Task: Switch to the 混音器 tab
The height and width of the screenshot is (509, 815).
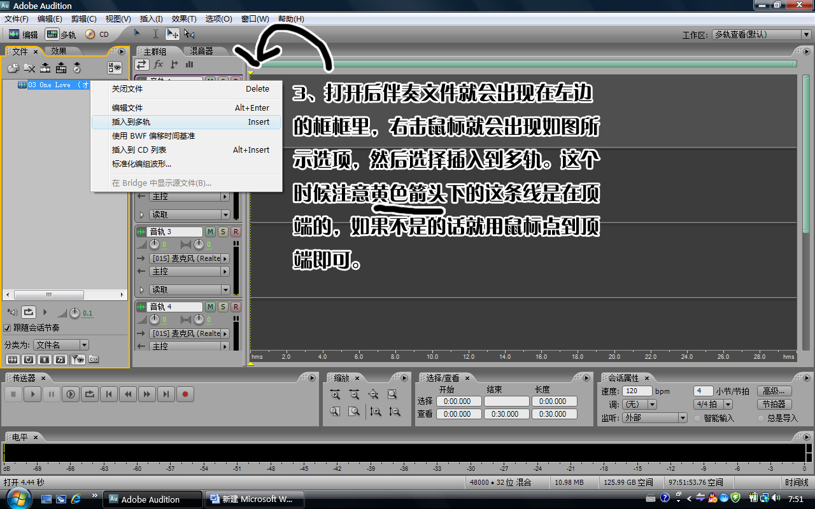Action: 201,51
